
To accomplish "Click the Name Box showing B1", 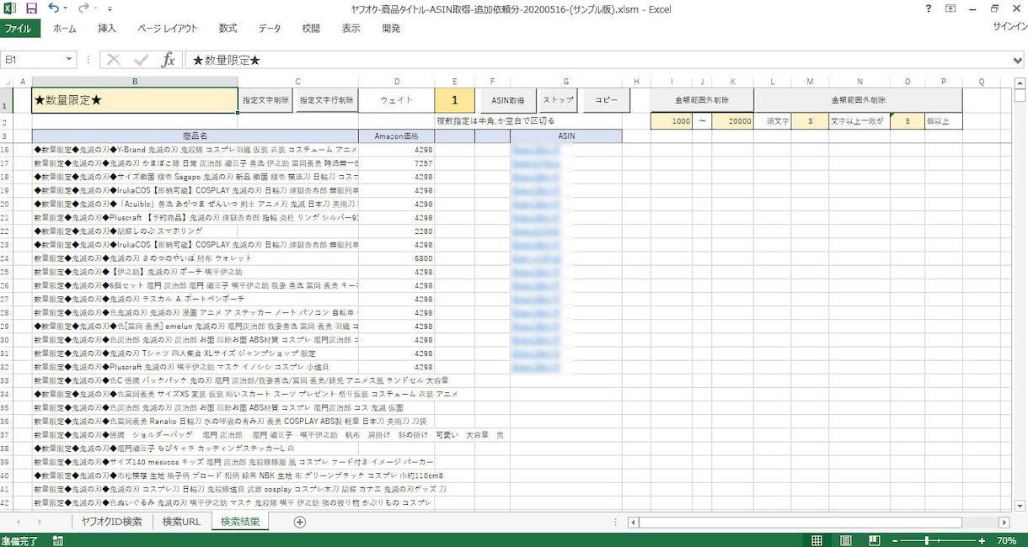I will click(32, 60).
